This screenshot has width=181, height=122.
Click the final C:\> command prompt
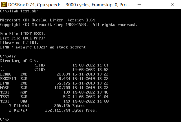[5, 119]
